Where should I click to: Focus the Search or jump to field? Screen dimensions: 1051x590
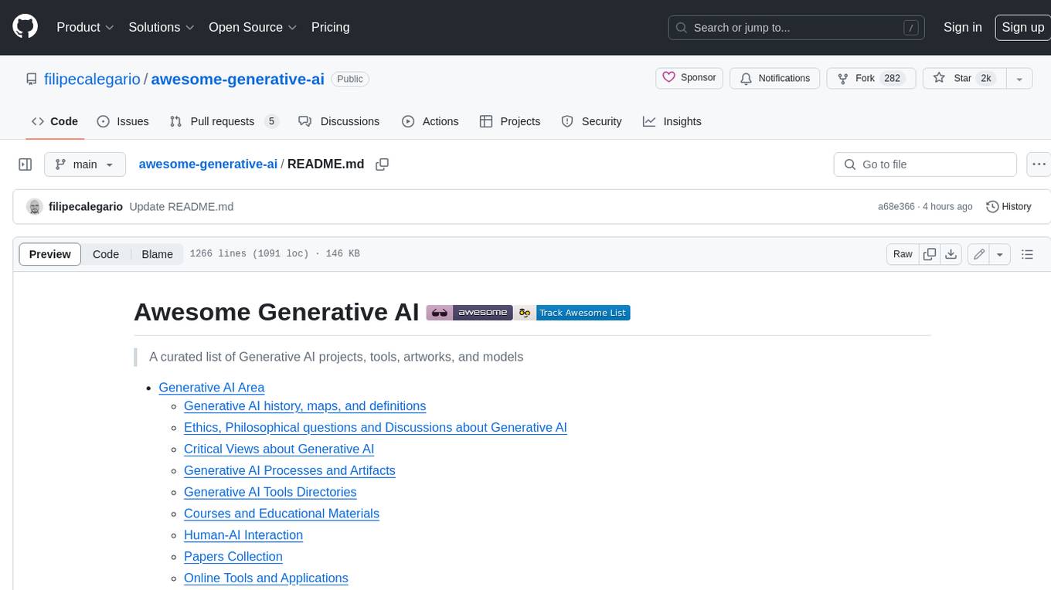tap(797, 28)
